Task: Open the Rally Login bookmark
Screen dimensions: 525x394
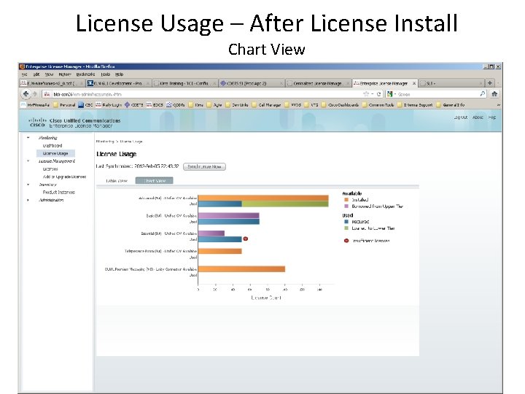Action: point(109,105)
